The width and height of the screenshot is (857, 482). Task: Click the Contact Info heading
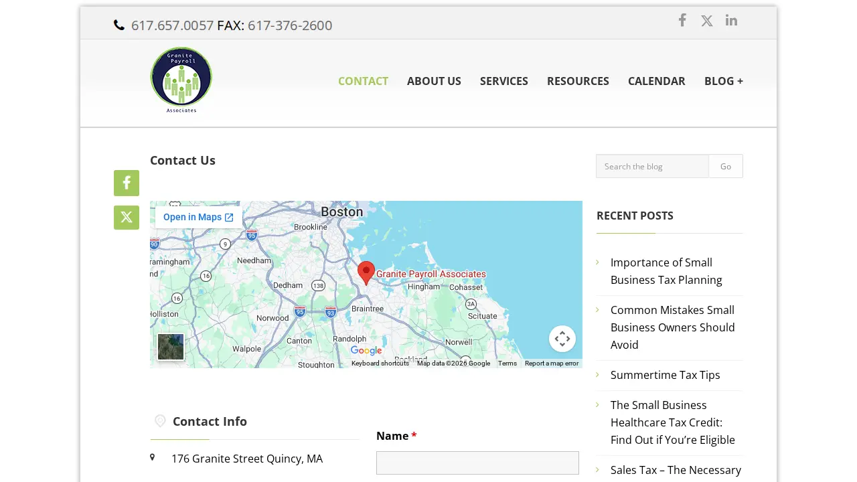pos(210,421)
